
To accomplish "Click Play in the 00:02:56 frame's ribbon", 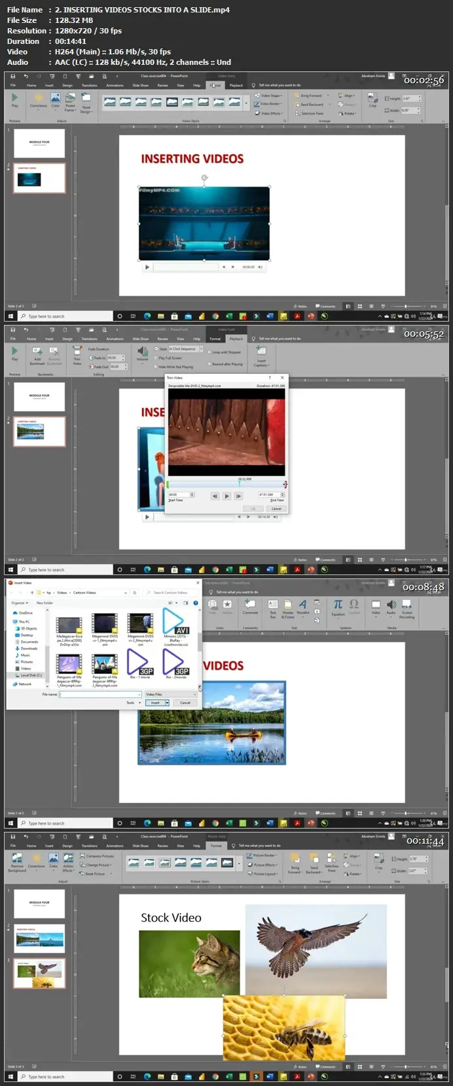I will click(14, 100).
